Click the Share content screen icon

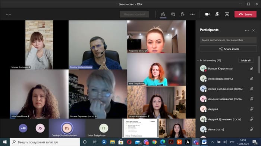tap(227, 14)
